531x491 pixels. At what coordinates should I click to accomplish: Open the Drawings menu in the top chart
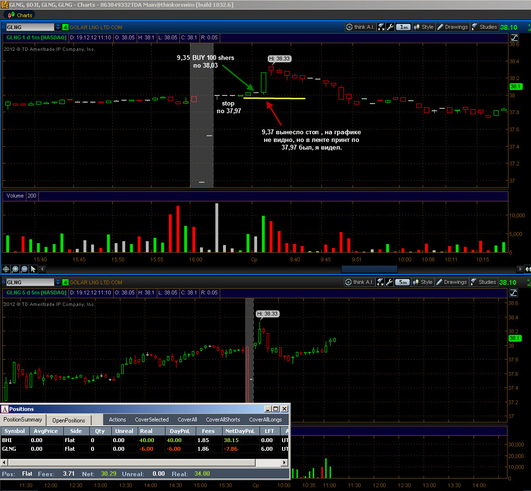point(452,27)
